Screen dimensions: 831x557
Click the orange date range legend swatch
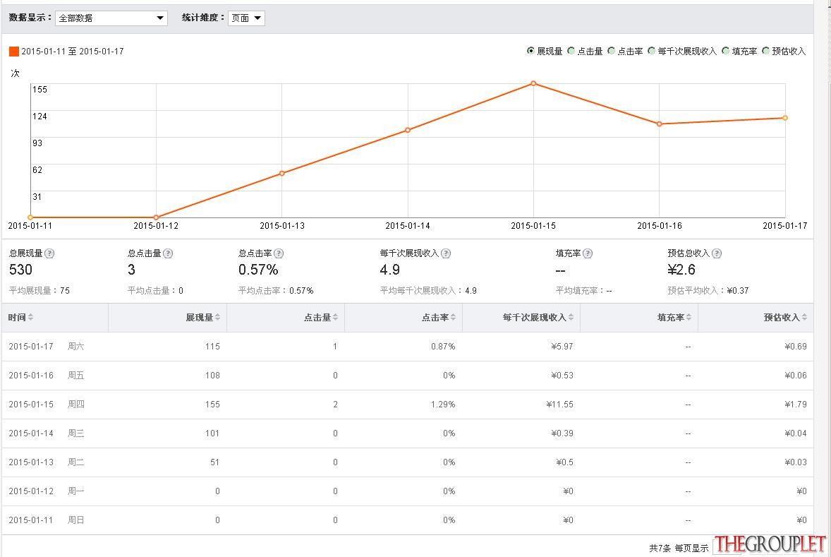point(14,52)
